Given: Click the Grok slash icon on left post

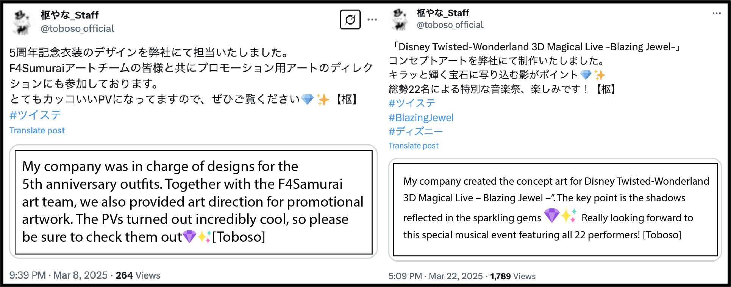Looking at the screenshot, I should 350,20.
